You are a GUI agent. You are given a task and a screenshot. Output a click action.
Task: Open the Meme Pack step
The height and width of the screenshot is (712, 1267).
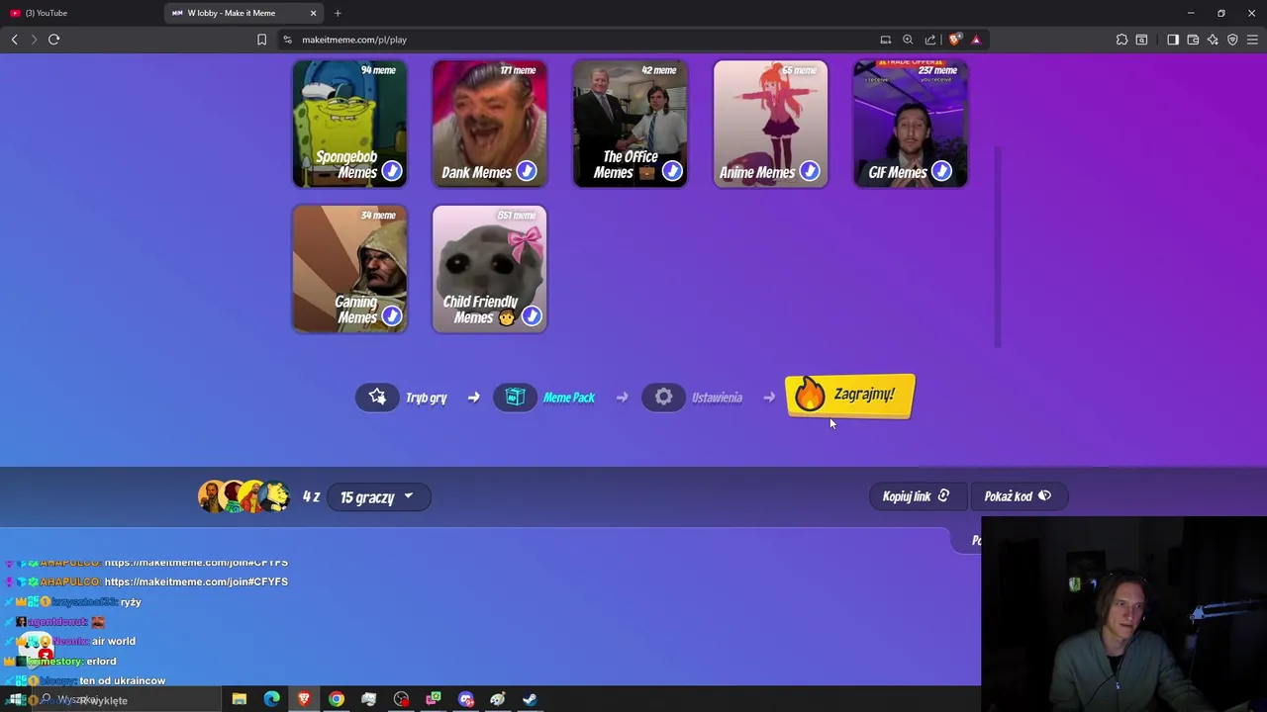point(543,398)
